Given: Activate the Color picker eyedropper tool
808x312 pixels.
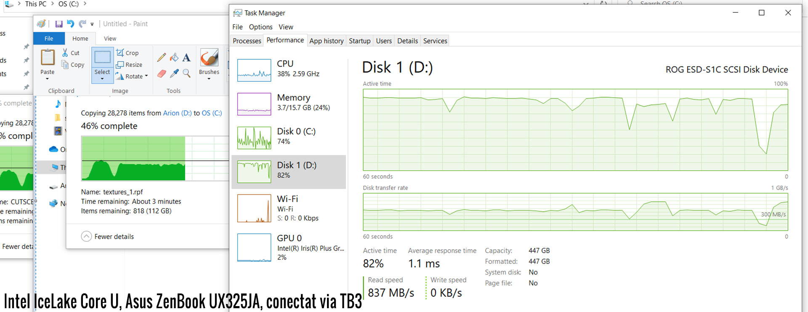Looking at the screenshot, I should 174,74.
